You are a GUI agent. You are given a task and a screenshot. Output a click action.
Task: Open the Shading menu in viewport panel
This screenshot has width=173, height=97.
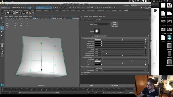11,16
